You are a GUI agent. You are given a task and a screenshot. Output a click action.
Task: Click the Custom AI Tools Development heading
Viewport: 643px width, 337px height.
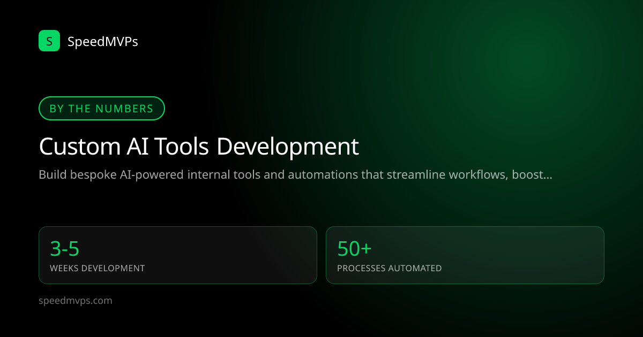tap(199, 146)
